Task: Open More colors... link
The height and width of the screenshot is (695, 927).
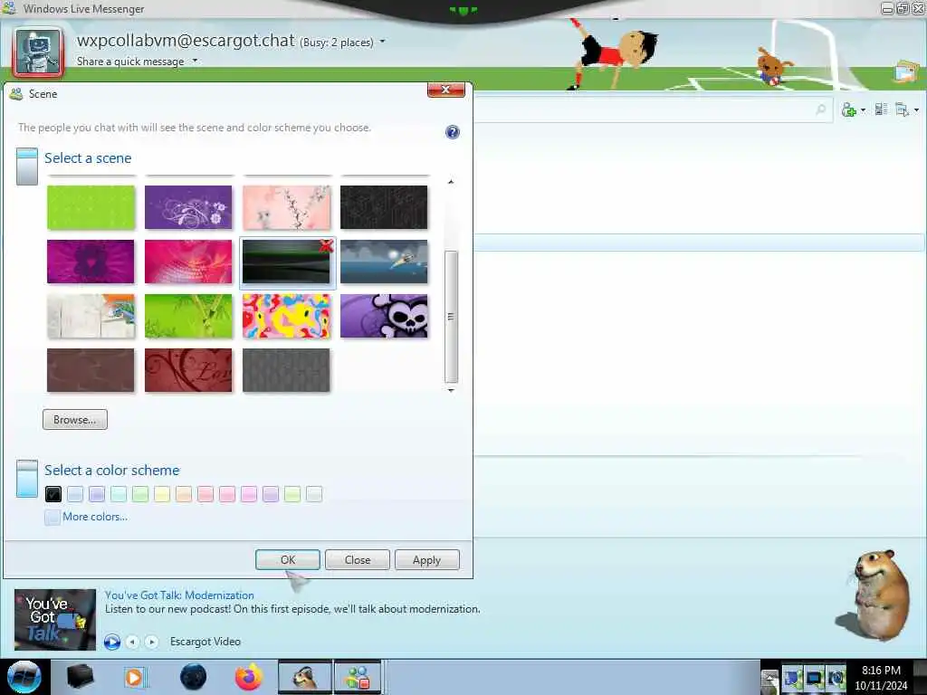Action: (x=95, y=517)
